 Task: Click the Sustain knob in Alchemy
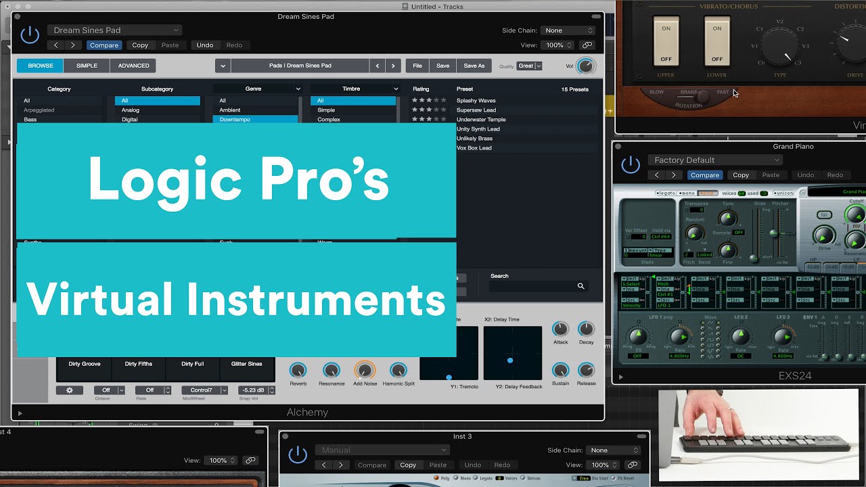click(560, 370)
